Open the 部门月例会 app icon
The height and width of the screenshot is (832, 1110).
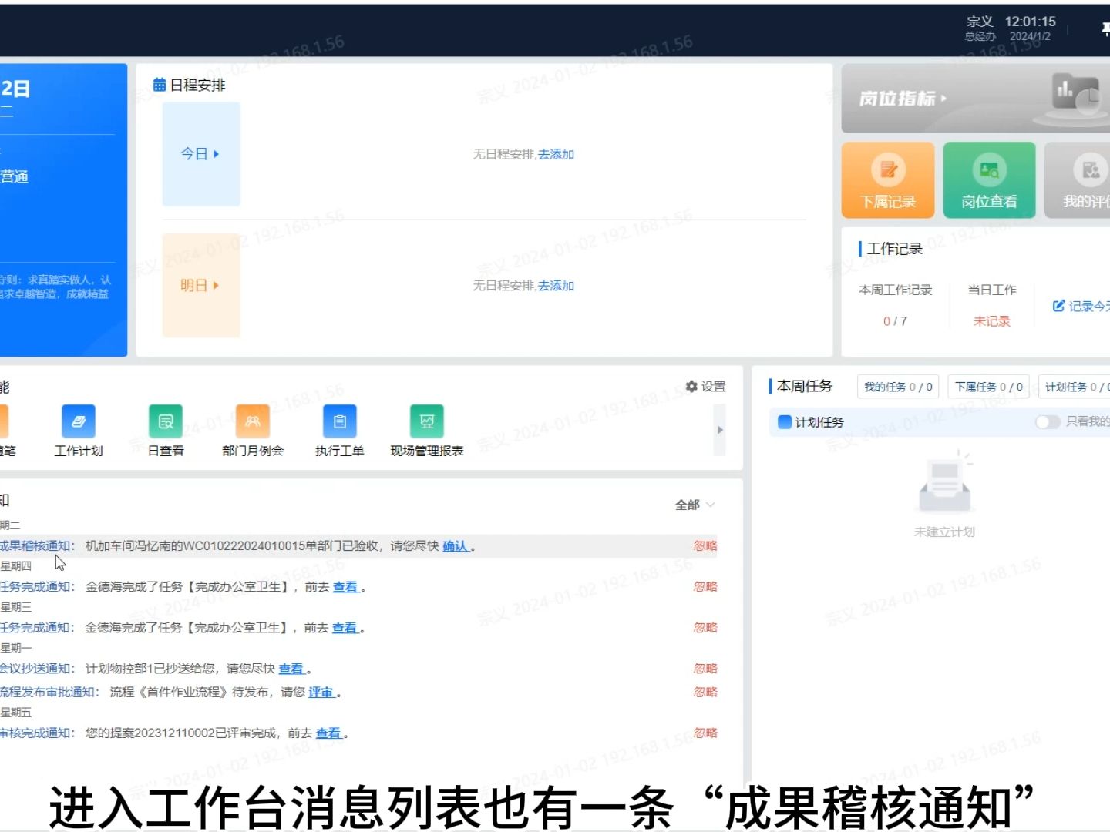pyautogui.click(x=252, y=421)
